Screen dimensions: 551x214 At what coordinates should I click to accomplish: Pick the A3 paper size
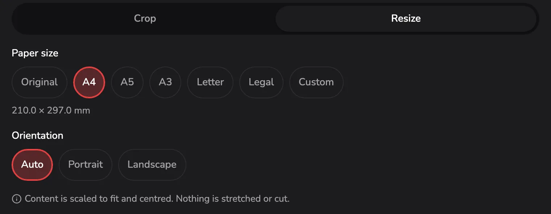coord(165,82)
